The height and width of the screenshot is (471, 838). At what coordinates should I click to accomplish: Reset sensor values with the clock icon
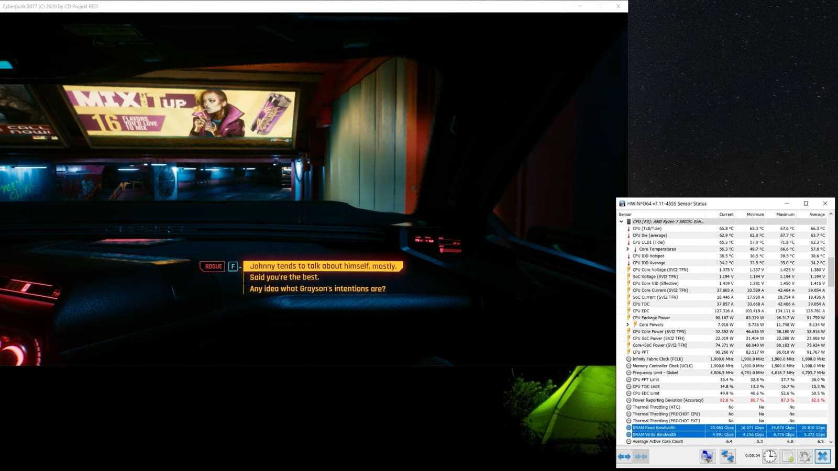770,456
